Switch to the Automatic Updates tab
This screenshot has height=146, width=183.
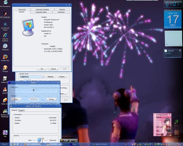coord(42,9)
